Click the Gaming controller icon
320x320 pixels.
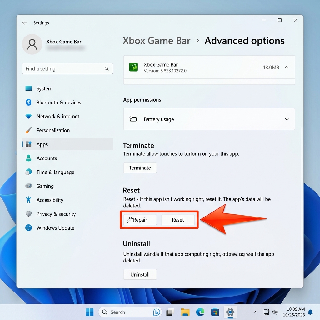click(x=28, y=186)
